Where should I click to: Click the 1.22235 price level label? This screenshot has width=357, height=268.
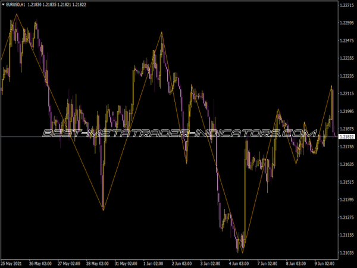click(346, 76)
